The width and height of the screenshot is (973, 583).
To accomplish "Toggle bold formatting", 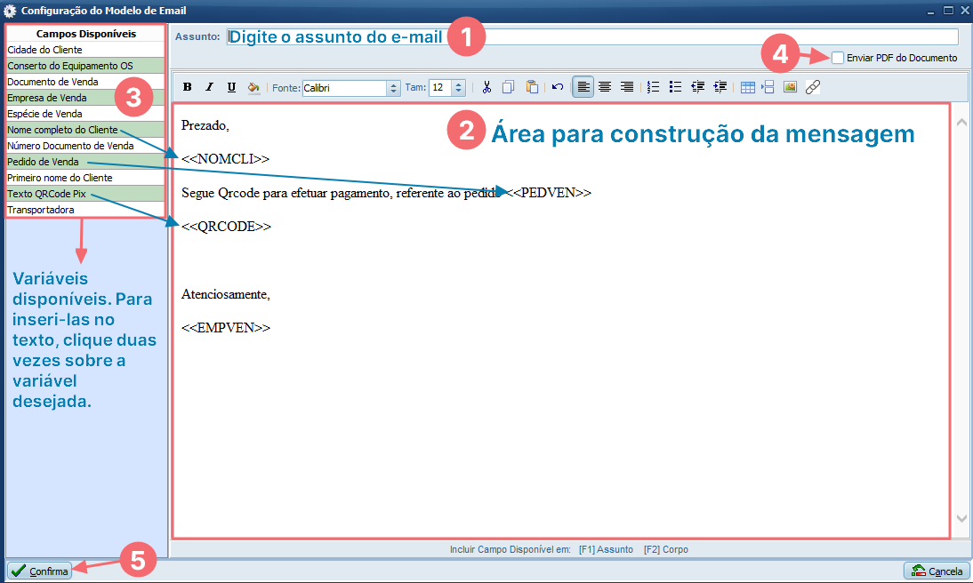I will pos(187,87).
